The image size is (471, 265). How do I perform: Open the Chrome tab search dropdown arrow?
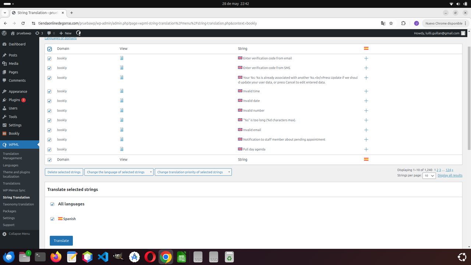coord(5,13)
